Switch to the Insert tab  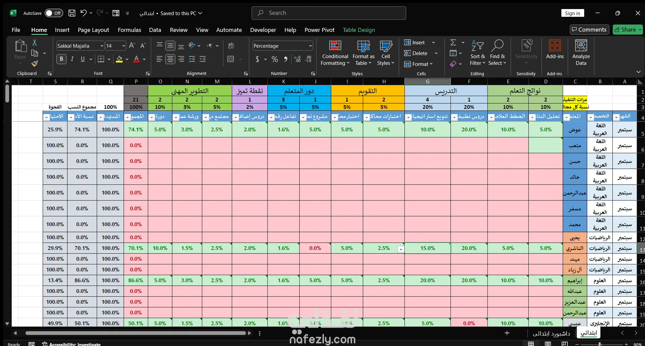(62, 30)
